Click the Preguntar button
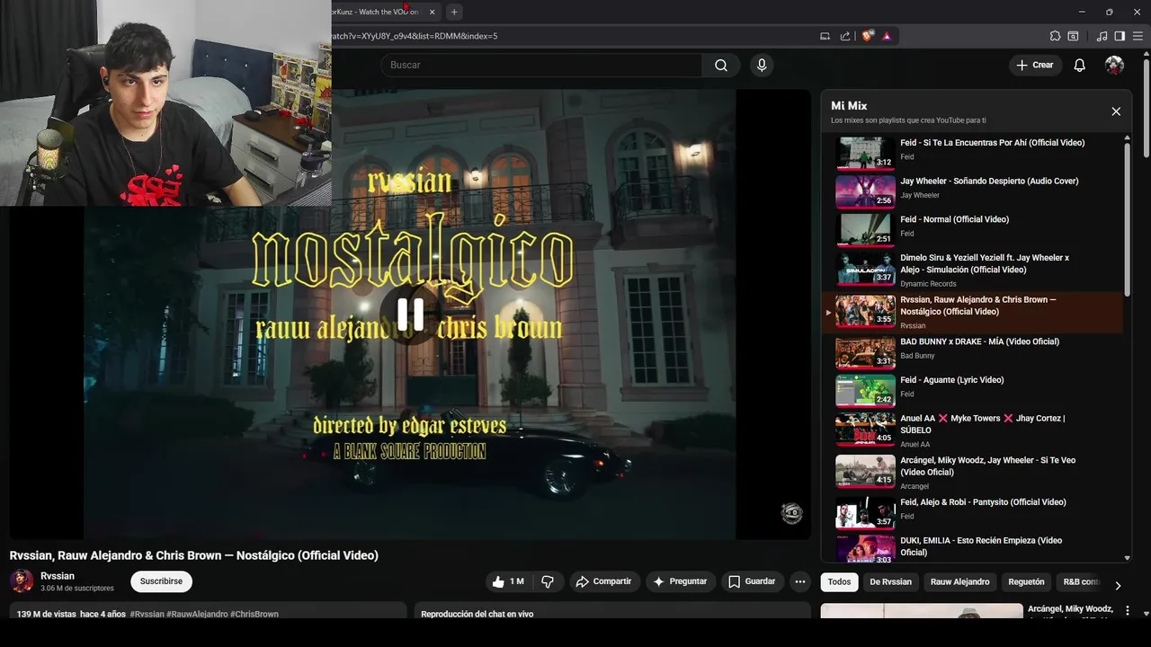Image resolution: width=1151 pixels, height=647 pixels. 680,581
